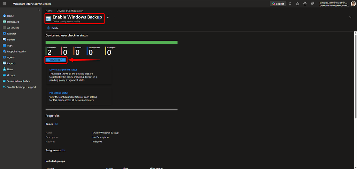Click the Included groups heading

[55, 161]
